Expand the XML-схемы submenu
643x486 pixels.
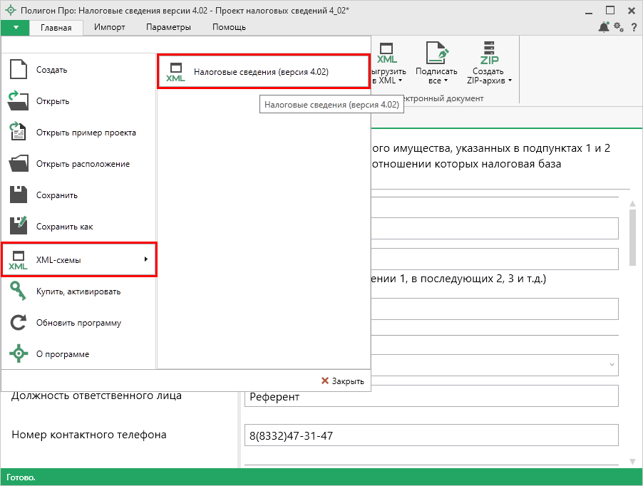point(78,260)
